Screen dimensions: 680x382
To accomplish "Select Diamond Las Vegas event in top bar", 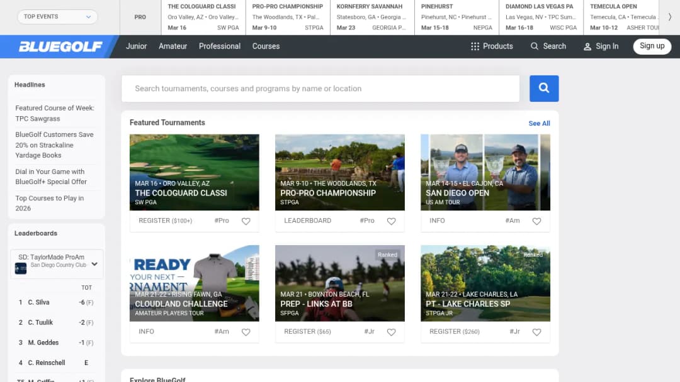I will [541, 17].
